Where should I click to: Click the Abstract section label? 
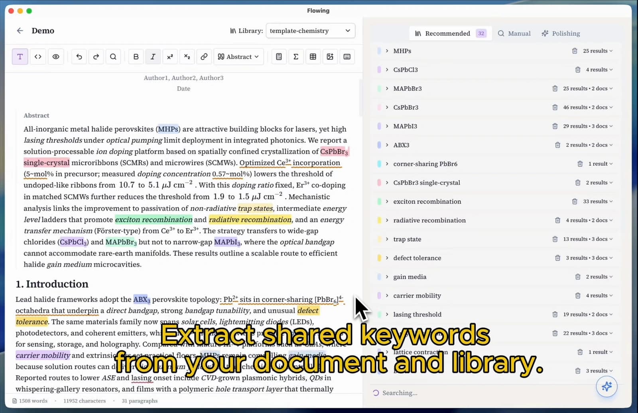[36, 115]
